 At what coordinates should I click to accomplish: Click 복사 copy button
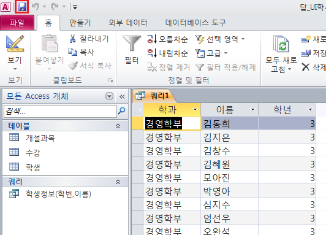click(81, 52)
